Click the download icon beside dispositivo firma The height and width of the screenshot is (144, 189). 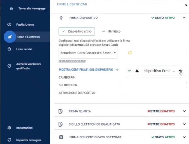[x=137, y=71]
